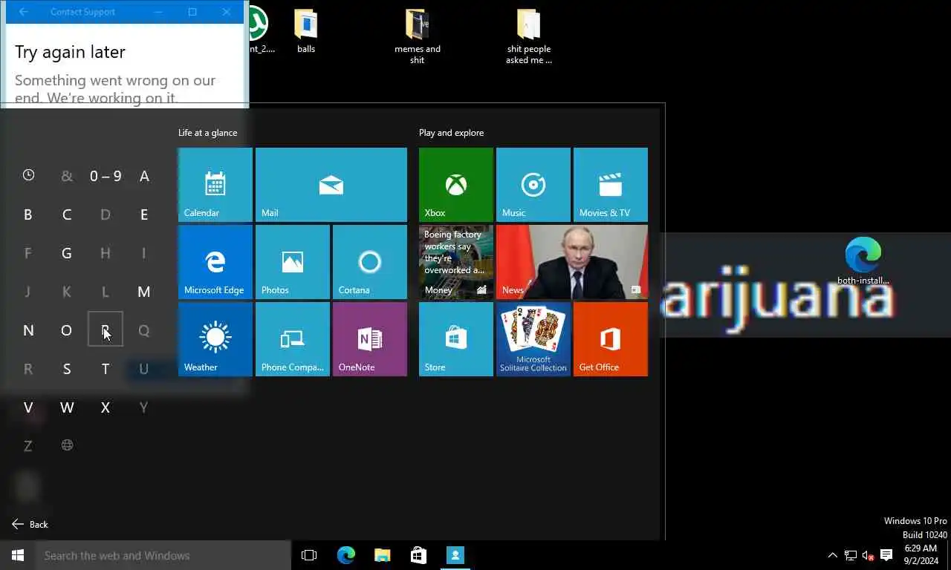Click the muted volume tray icon
This screenshot has width=951, height=570.
point(868,555)
